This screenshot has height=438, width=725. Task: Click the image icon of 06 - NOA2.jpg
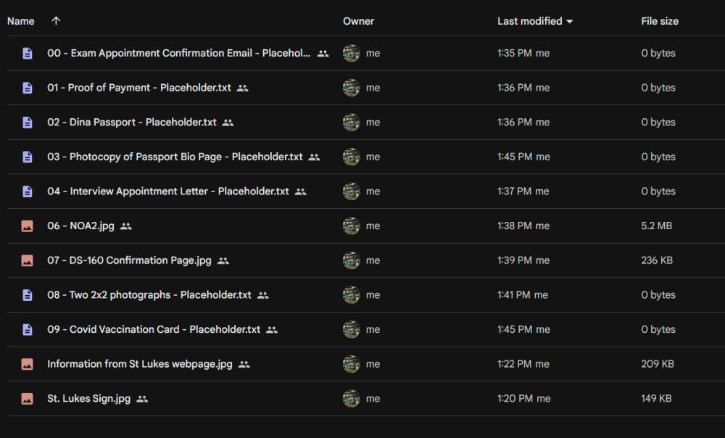point(28,226)
